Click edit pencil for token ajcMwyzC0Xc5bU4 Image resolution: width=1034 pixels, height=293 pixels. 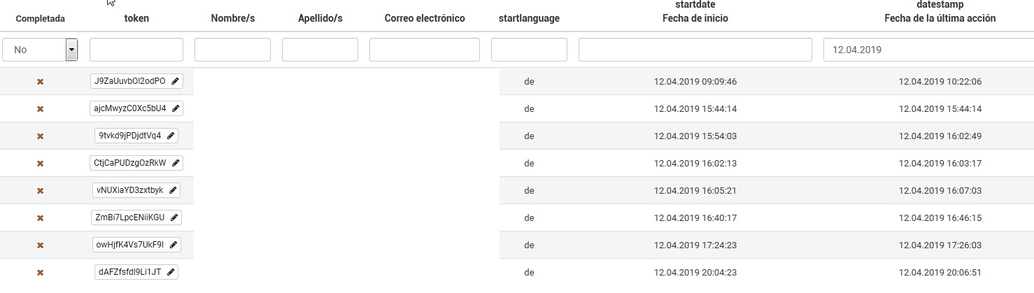[176, 108]
